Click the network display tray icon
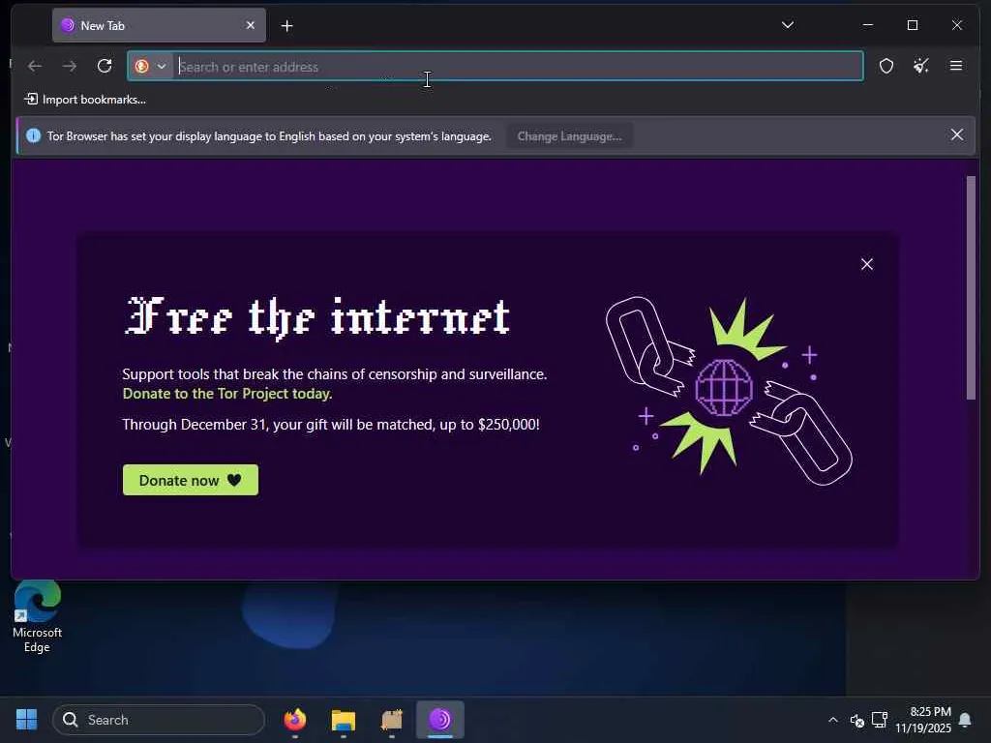Screen dimensions: 991x743 [880, 720]
